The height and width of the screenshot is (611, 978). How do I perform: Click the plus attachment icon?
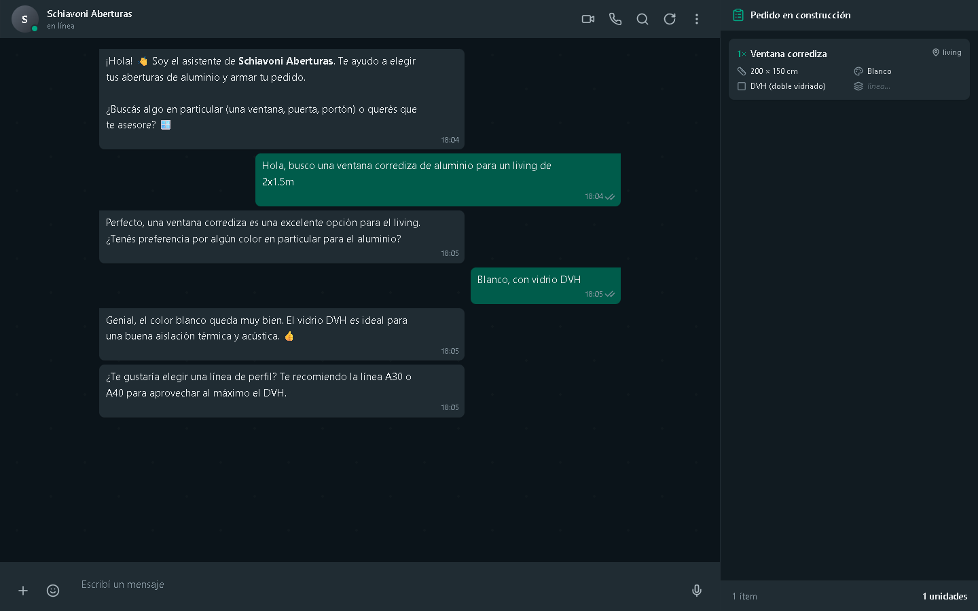point(23,591)
